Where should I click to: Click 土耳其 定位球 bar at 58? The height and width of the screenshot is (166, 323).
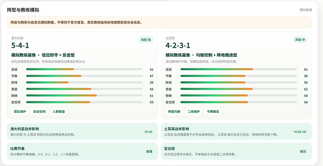click(238, 102)
